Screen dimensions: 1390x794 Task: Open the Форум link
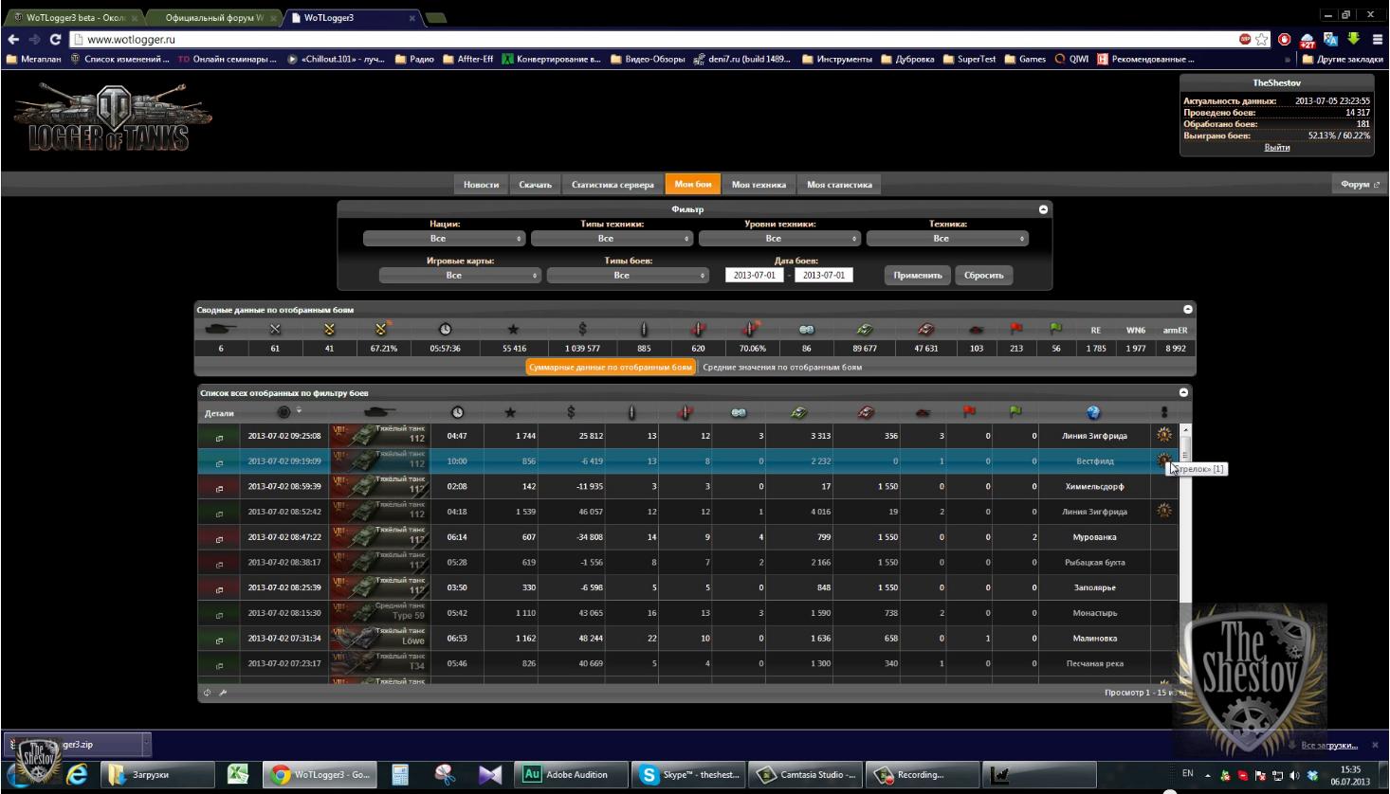pyautogui.click(x=1361, y=185)
